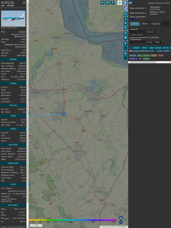Click the left chevron arrow button on map
The width and height of the screenshot is (171, 228).
(125, 9)
